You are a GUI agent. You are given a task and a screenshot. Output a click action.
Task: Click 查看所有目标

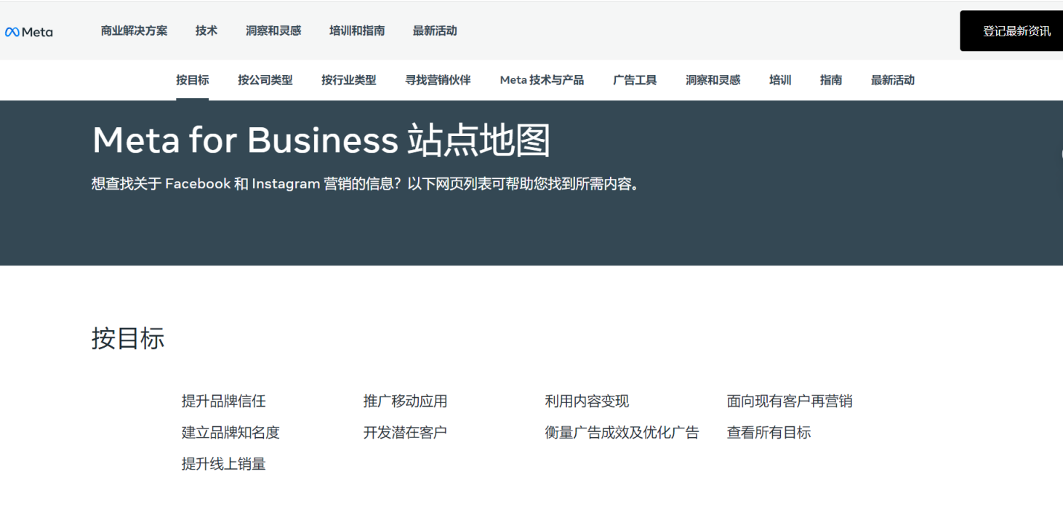click(x=768, y=432)
